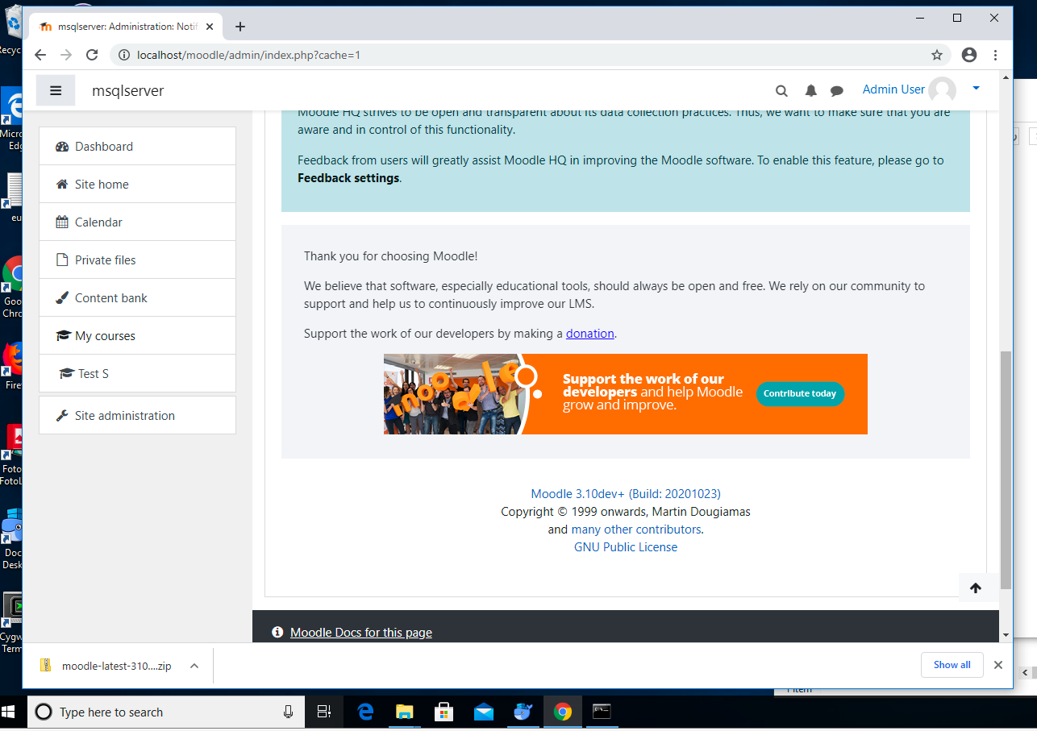
Task: Open Moodle Docs for this page
Action: [x=361, y=632]
